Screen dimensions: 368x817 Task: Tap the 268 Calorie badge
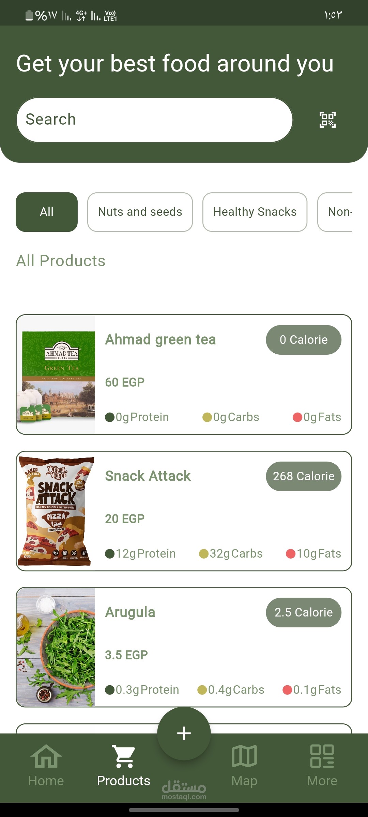pyautogui.click(x=303, y=476)
